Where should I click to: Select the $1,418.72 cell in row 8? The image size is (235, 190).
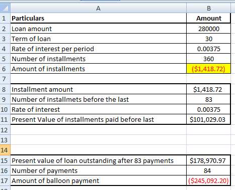pyautogui.click(x=208, y=89)
